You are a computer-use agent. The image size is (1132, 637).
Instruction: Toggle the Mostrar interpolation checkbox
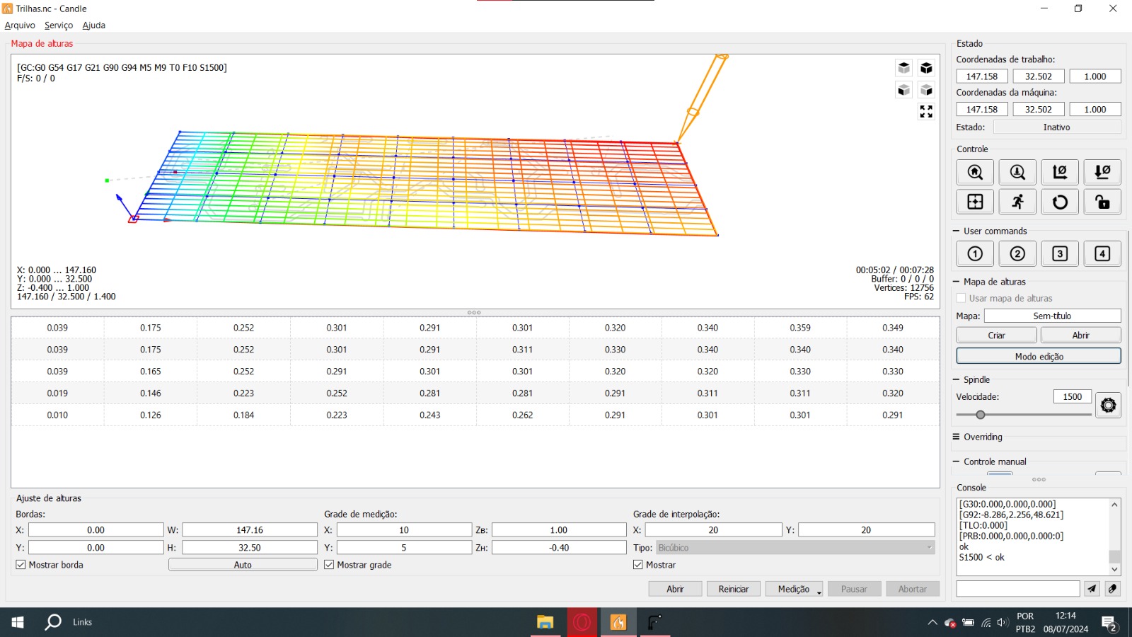(x=638, y=565)
